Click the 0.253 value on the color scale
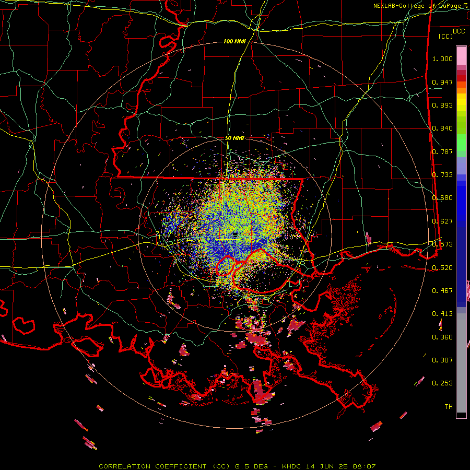Image resolution: width=470 pixels, height=470 pixels. pos(442,383)
